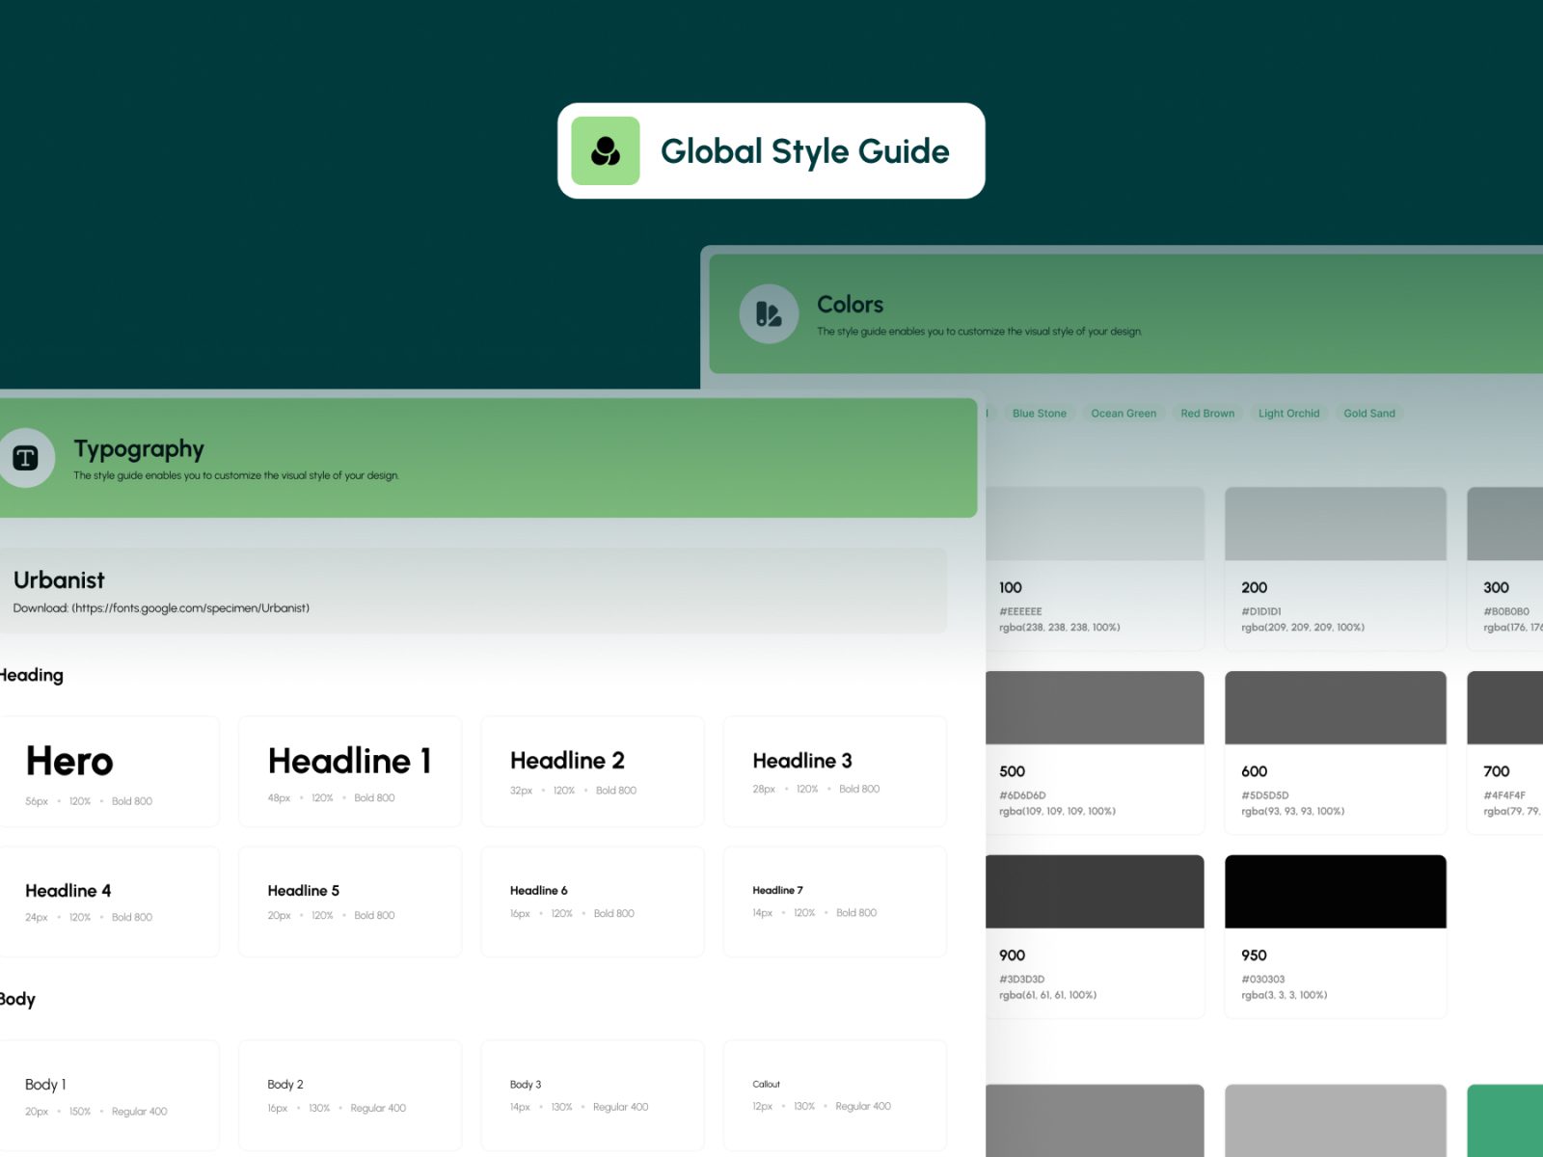
Task: Click the #030303 hex value
Action: [x=1263, y=980]
